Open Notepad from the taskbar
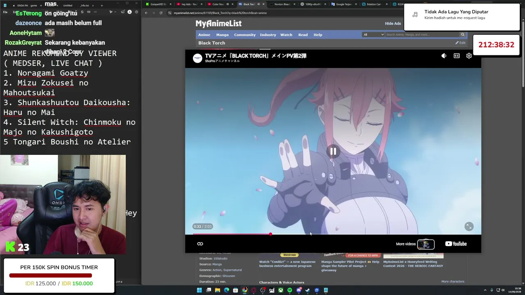 (326, 290)
